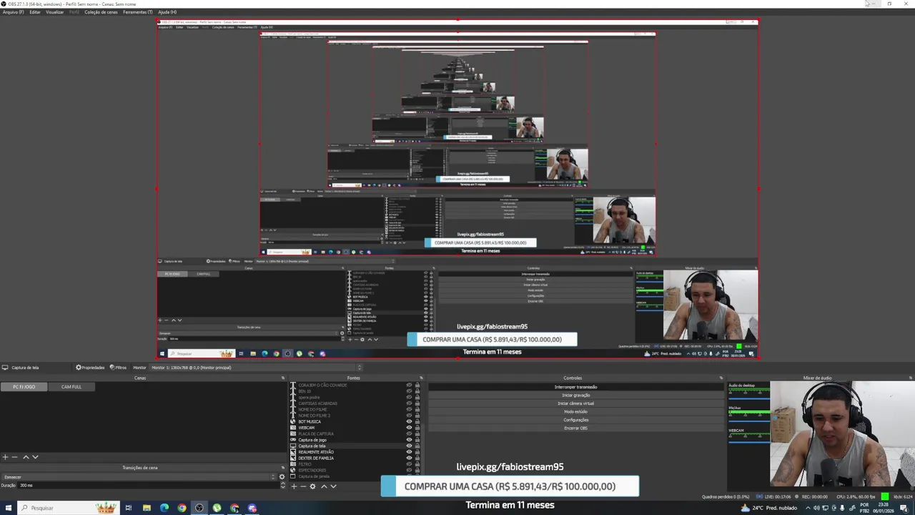Image resolution: width=915 pixels, height=515 pixels.
Task: Click Encerrar OBS button
Action: [x=575, y=428]
